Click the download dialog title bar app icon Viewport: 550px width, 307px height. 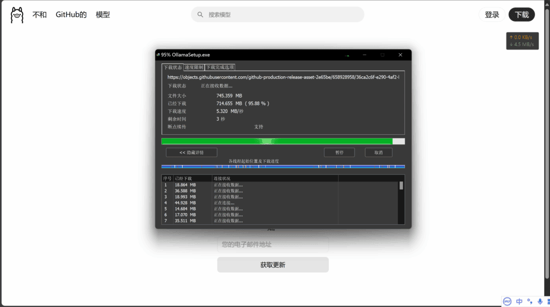158,55
